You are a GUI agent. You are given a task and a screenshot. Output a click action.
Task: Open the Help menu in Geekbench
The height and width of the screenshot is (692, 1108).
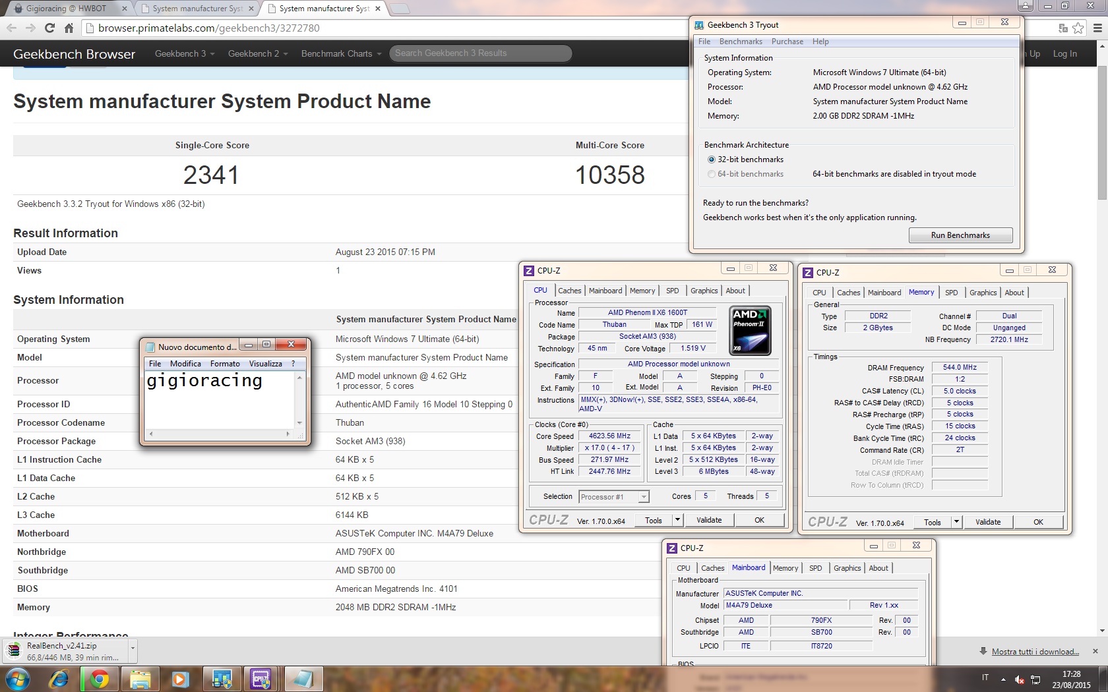(820, 42)
